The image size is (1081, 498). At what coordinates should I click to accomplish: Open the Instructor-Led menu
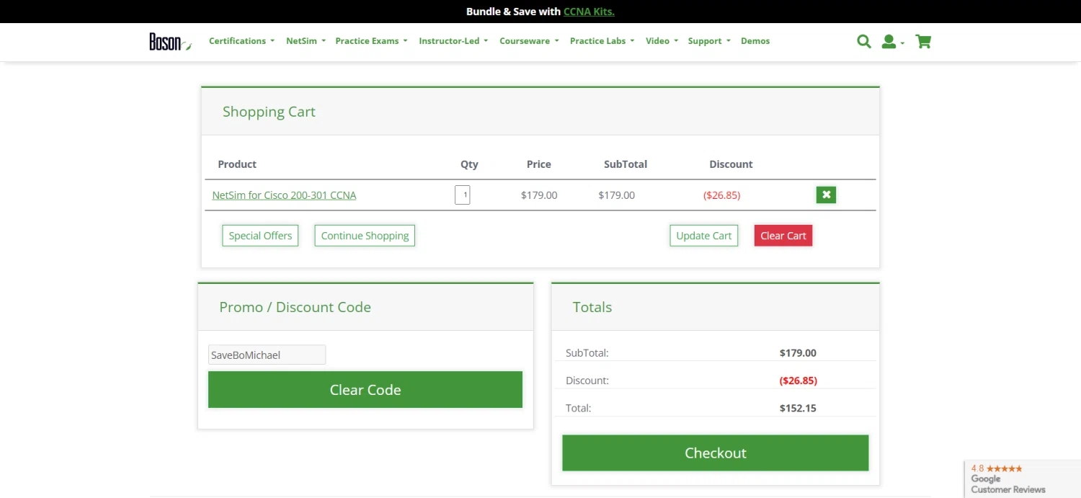[x=453, y=41]
